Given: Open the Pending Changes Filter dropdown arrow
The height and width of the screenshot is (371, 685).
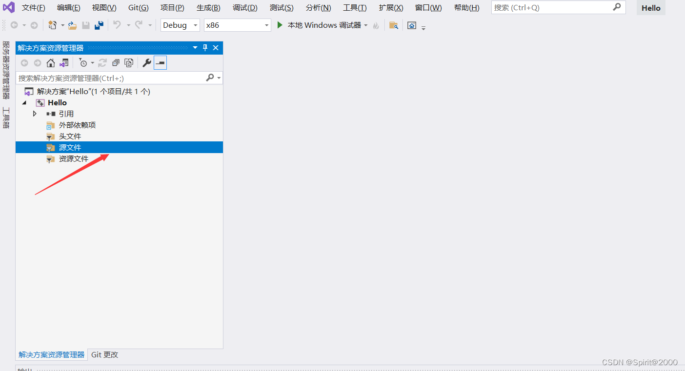Looking at the screenshot, I should click(92, 63).
